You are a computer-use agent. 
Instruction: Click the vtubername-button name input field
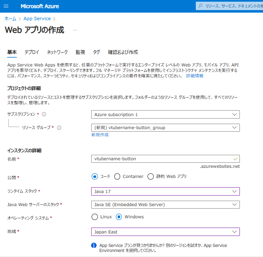pyautogui.click(x=166, y=159)
